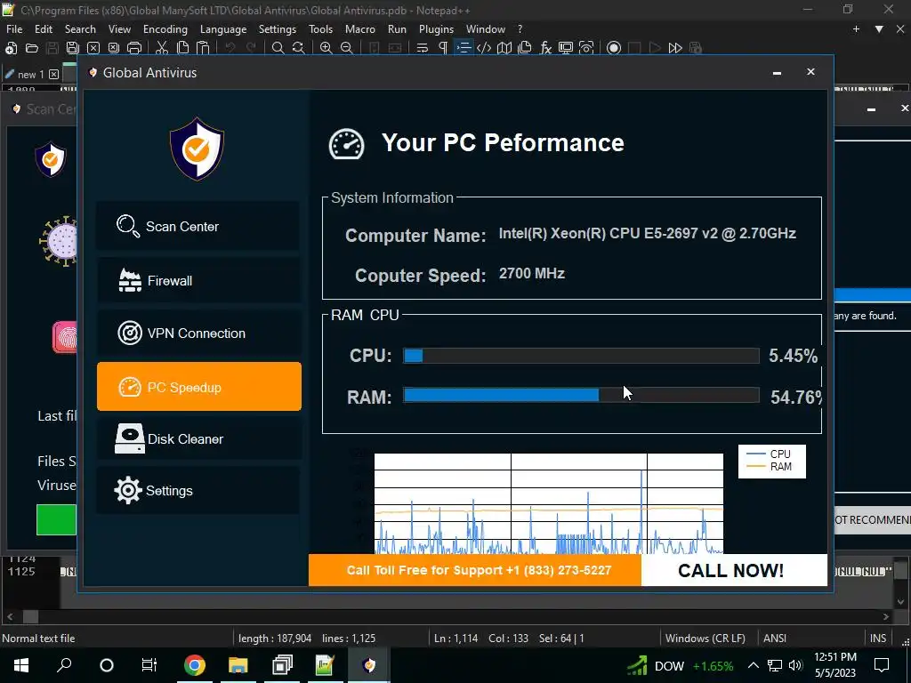Screen dimensions: 911x683
Task: Open Notepad++ Search menu
Action: coord(80,29)
